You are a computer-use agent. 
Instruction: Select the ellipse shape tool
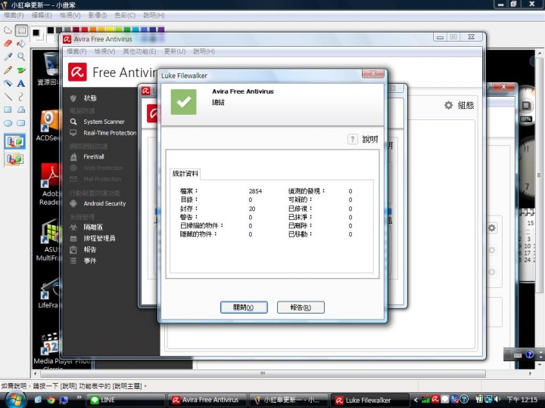(x=8, y=123)
